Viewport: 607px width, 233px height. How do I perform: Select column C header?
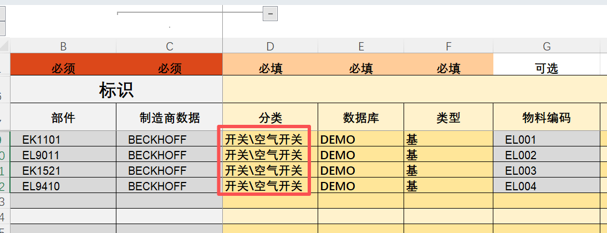tap(169, 45)
